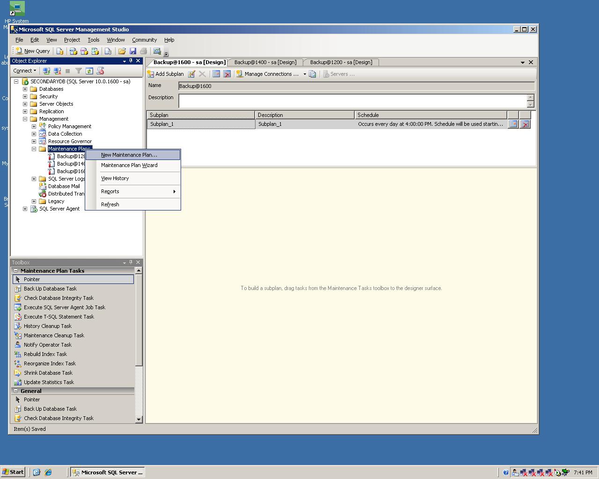Expand the Replication node
Screen dimensions: 599x479
[x=25, y=111]
